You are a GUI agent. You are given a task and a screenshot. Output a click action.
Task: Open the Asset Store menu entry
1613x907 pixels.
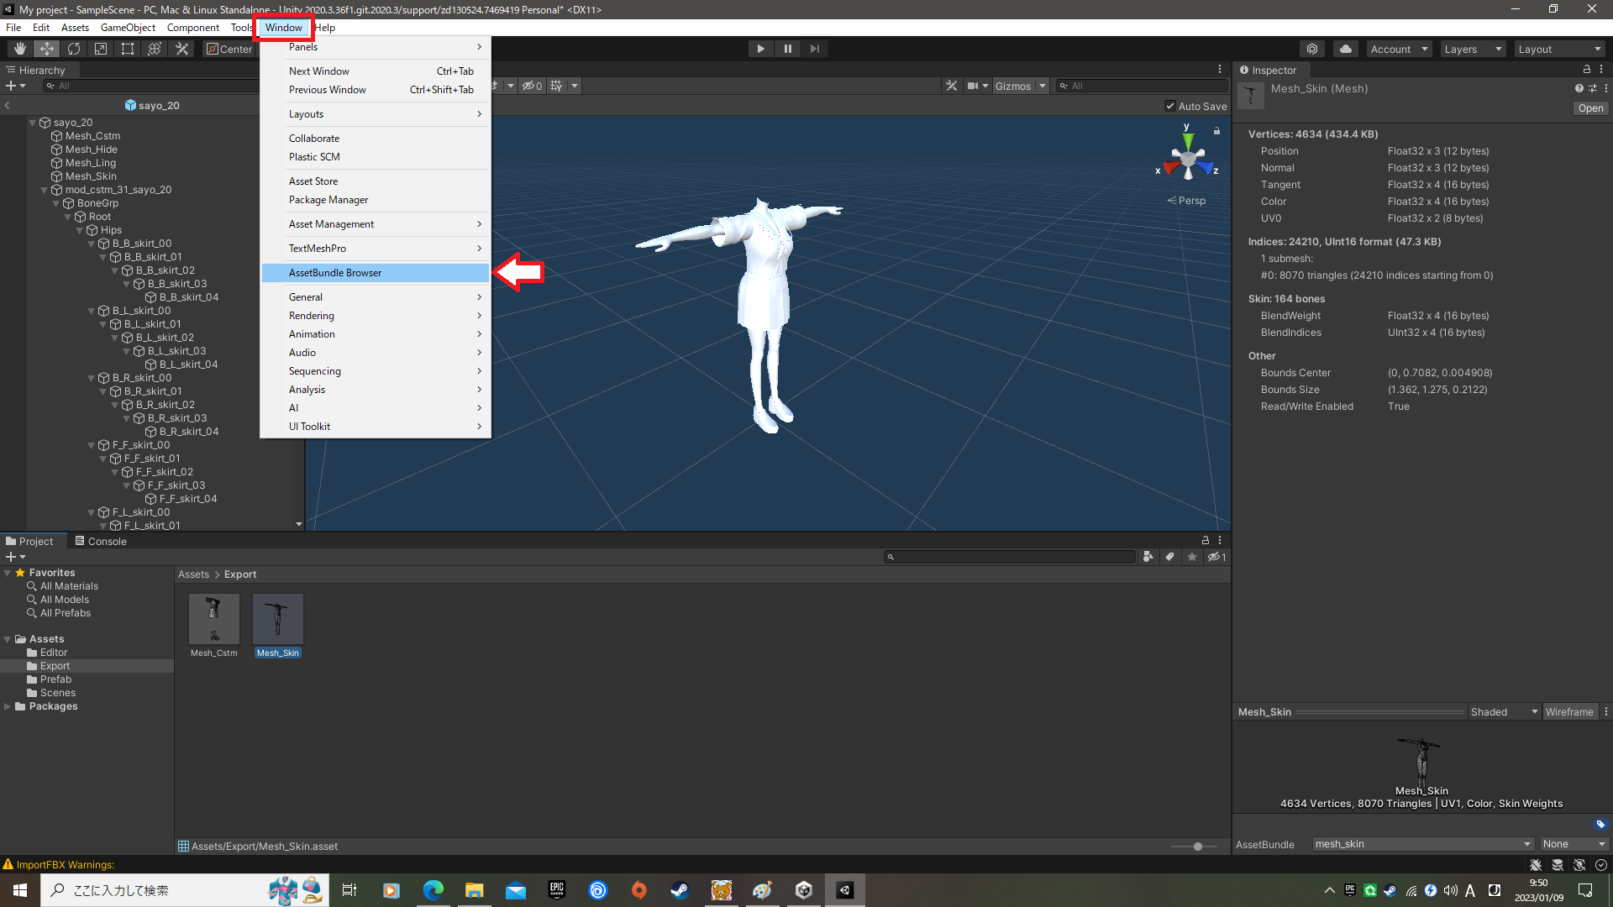pos(375,181)
